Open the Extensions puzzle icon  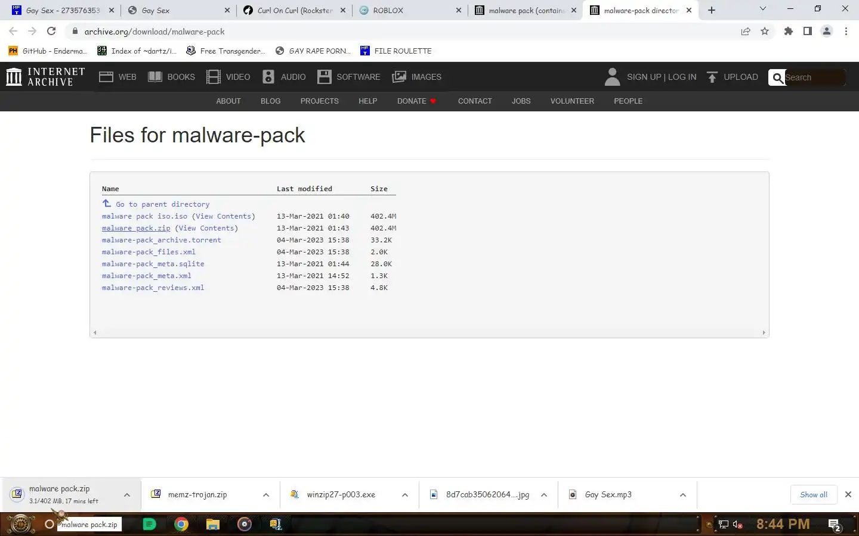point(789,31)
